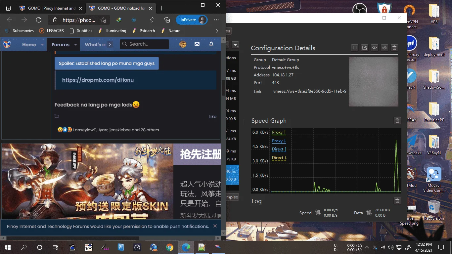452x254 pixels.
Task: Switch to 'GOMO | Pinoy Internet and' tab
Action: (51, 8)
